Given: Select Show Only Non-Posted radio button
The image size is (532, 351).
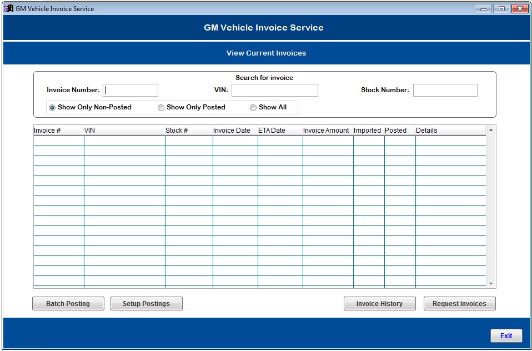Looking at the screenshot, I should point(53,108).
